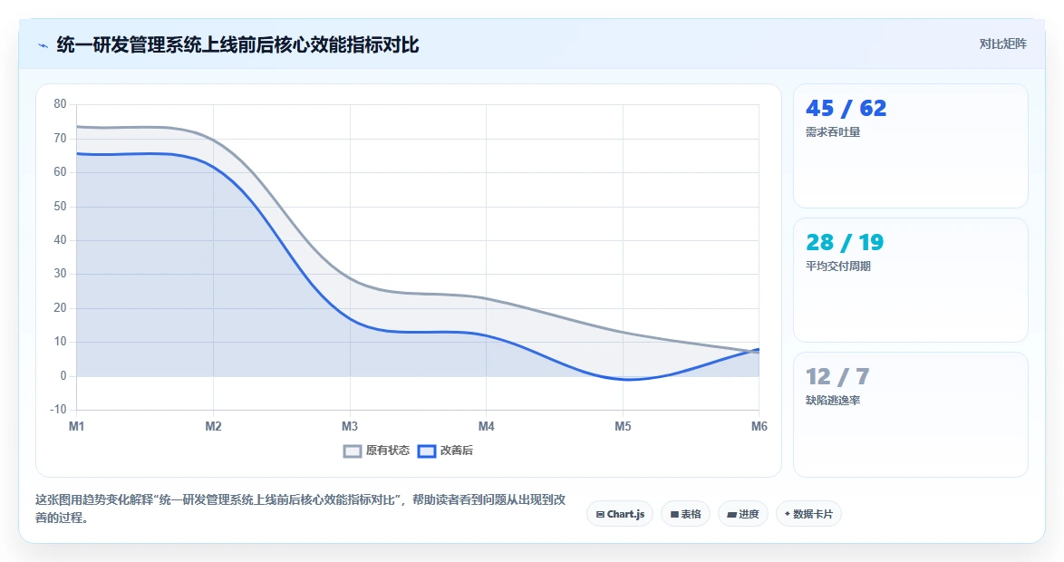
Task: Click the blue 改善后 legend color box
Action: [426, 451]
